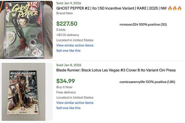Image resolution: width=185 pixels, height=123 pixels.
Task: Open the Blade Runner: Black Lotus listing title
Action: (x=116, y=70)
